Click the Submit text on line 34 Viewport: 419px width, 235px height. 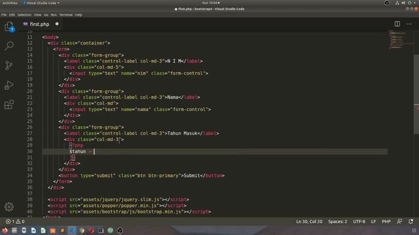(192, 176)
